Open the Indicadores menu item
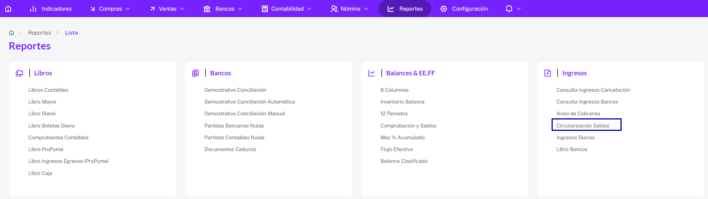Viewport: 708px width, 199px height. pos(51,8)
